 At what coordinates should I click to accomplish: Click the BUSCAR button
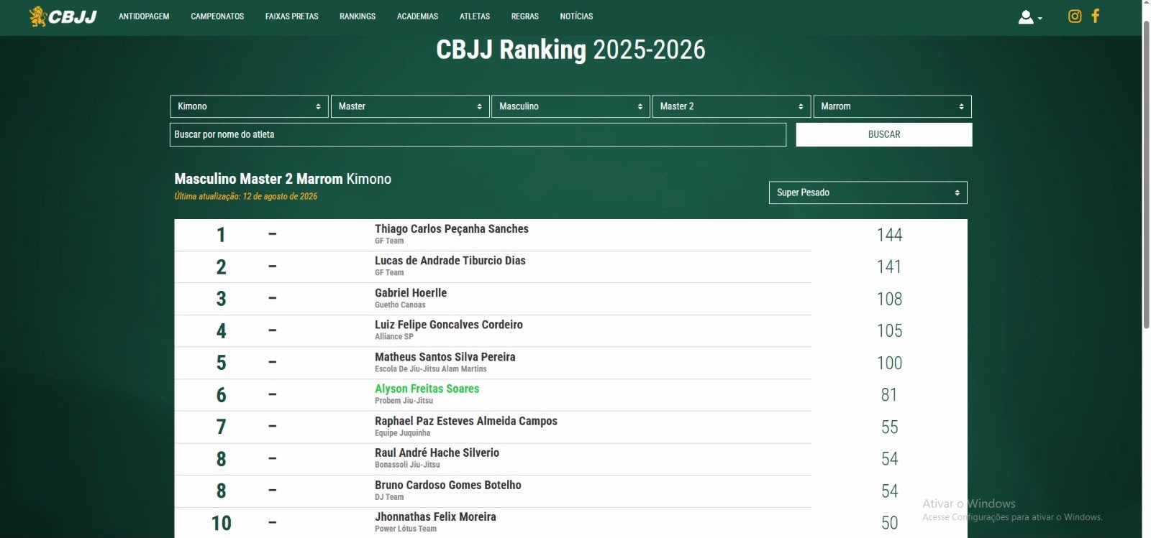point(884,134)
